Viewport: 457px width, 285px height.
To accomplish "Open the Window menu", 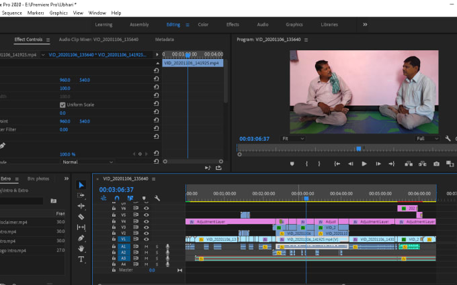I will tap(97, 13).
